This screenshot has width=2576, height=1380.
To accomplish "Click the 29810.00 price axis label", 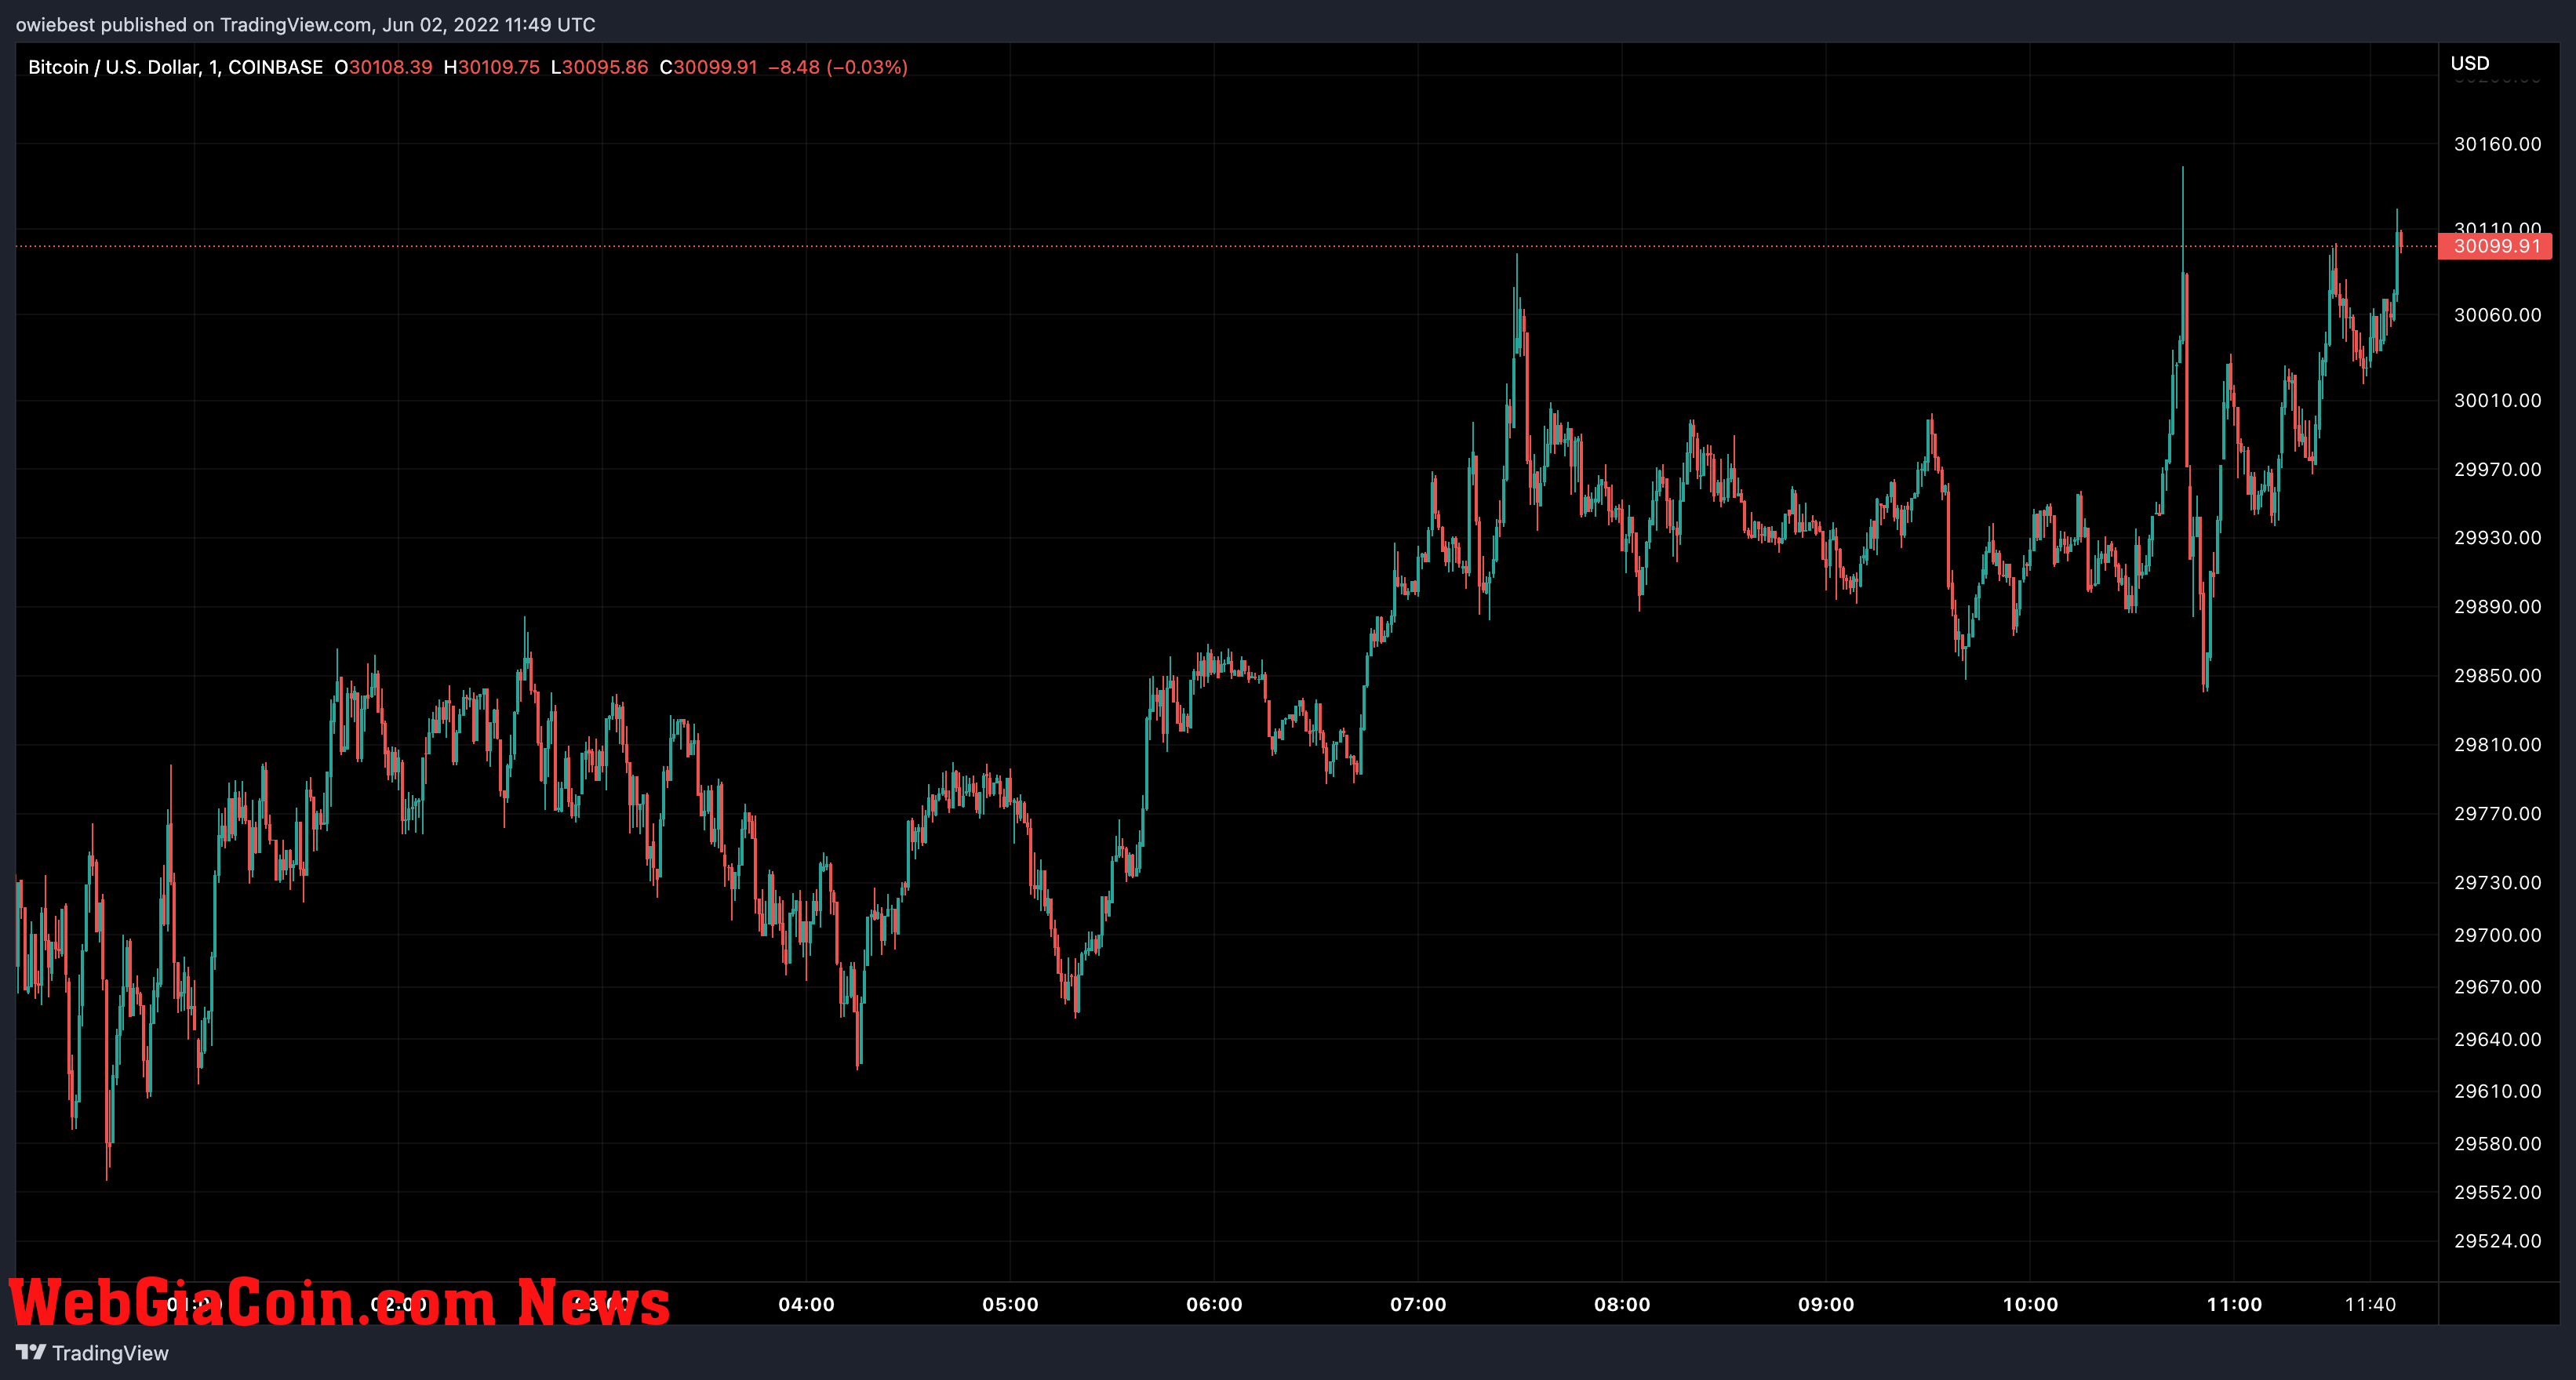I will tap(2497, 744).
